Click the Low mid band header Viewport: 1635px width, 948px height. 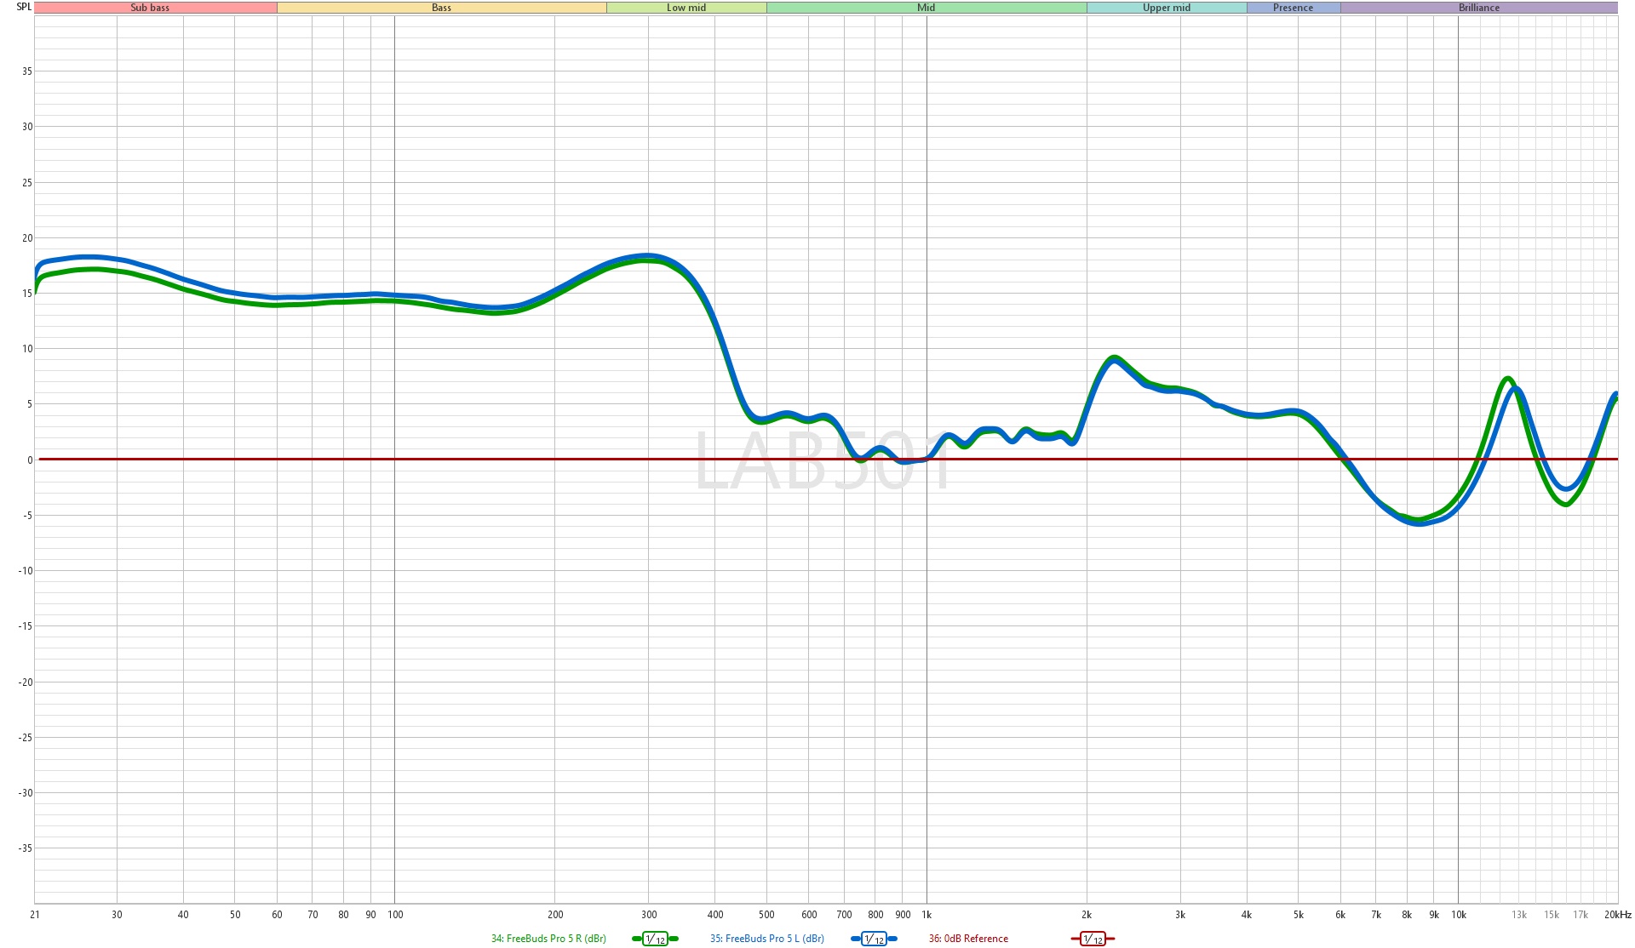tap(686, 8)
